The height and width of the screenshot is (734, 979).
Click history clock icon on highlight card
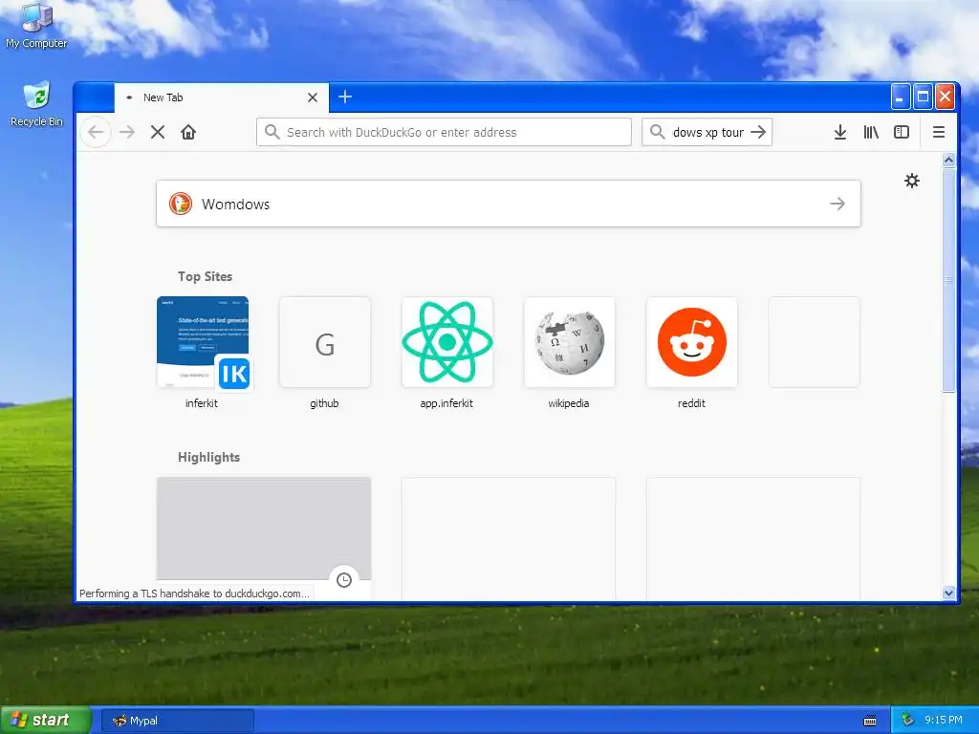pyautogui.click(x=344, y=580)
